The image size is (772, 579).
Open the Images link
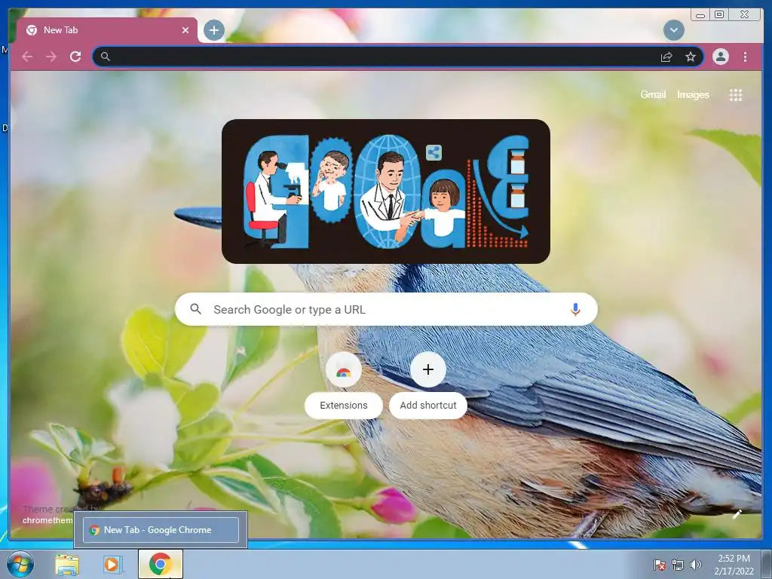pos(693,94)
